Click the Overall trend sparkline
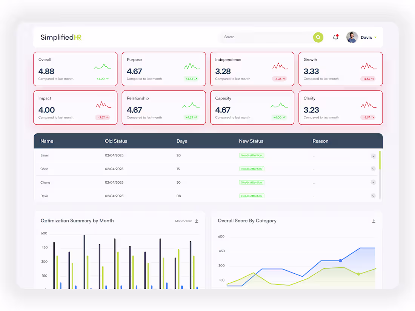 click(103, 67)
